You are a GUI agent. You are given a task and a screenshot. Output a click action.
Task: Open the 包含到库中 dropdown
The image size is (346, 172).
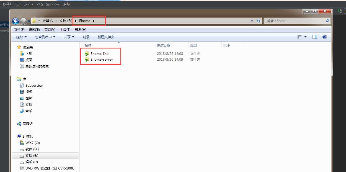pos(45,37)
